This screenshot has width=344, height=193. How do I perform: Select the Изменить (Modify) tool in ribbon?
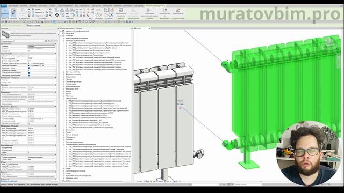(5, 12)
